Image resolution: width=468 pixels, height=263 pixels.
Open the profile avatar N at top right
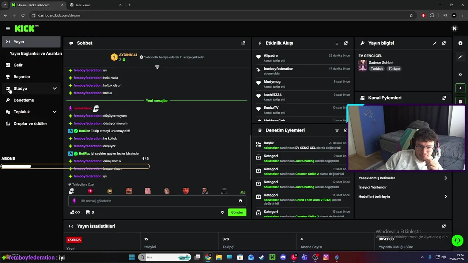point(455,28)
